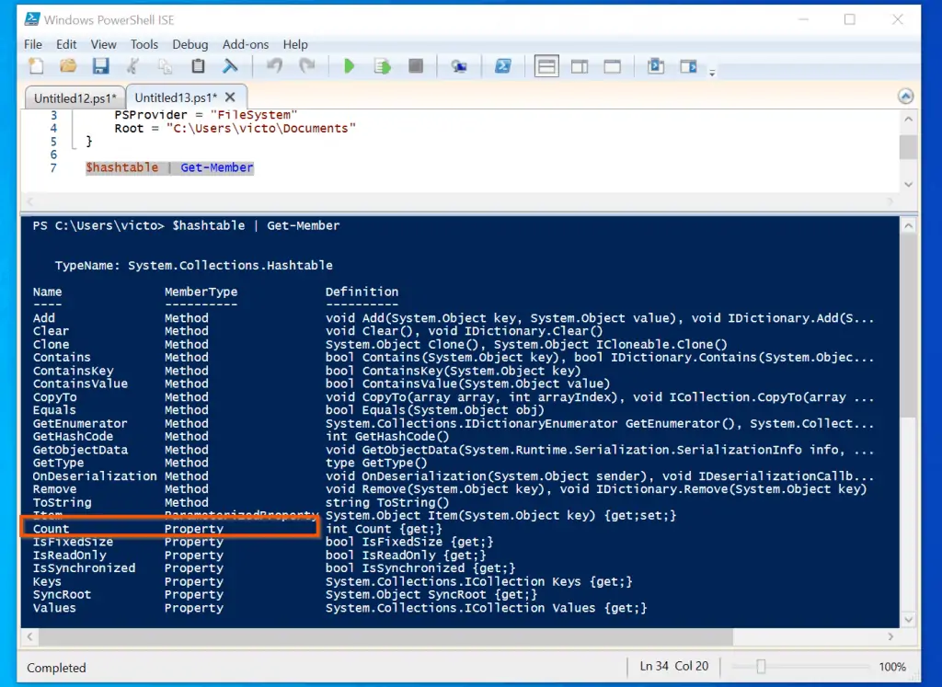Viewport: 942px width, 687px height.
Task: Stop the running operation with the Stop icon
Action: (x=414, y=65)
